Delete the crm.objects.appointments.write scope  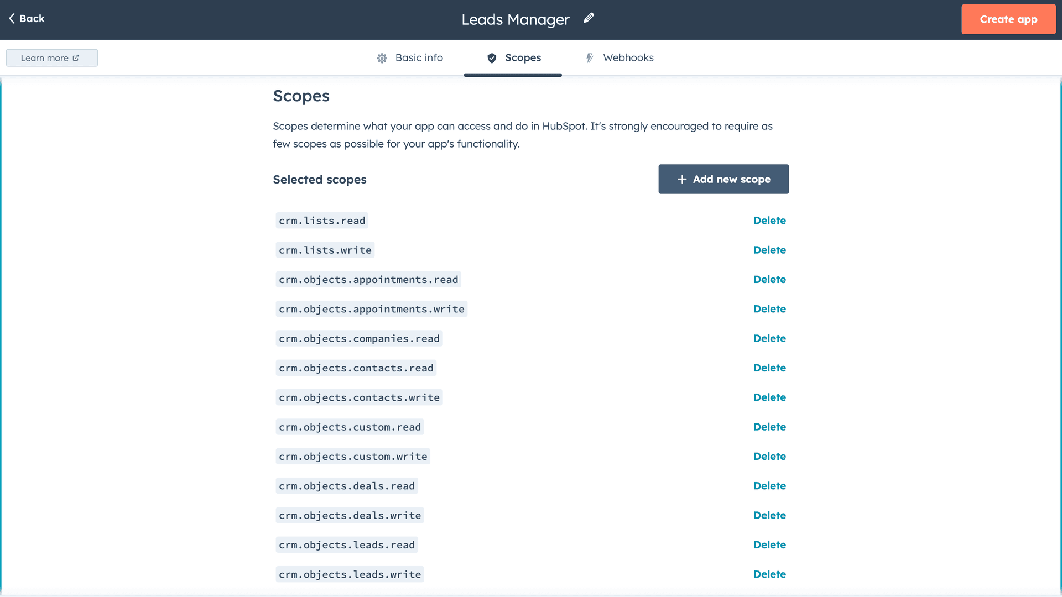[769, 308]
